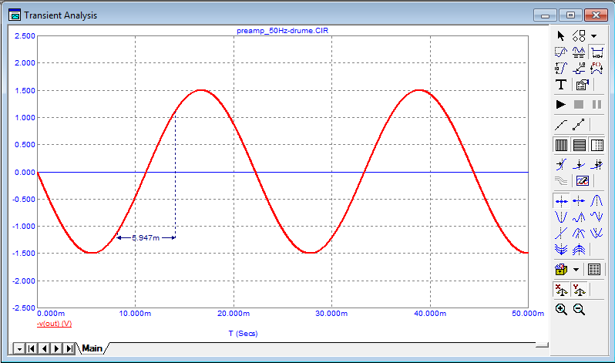The image size is (615, 363).
Task: Go to next page tab arrow
Action: coord(56,348)
